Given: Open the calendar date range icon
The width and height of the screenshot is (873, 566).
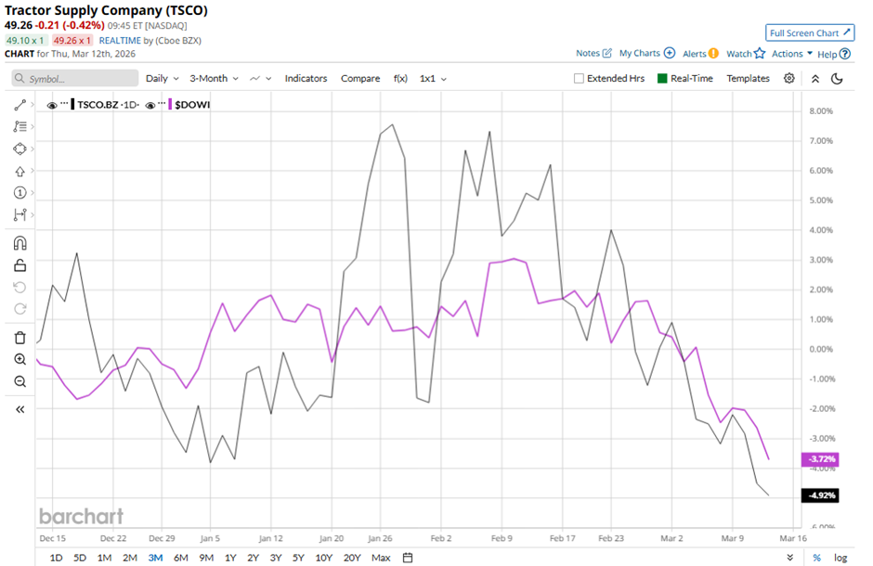Looking at the screenshot, I should click(x=408, y=558).
